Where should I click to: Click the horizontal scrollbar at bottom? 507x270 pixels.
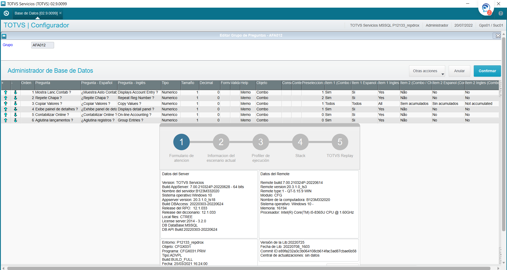click(249, 268)
